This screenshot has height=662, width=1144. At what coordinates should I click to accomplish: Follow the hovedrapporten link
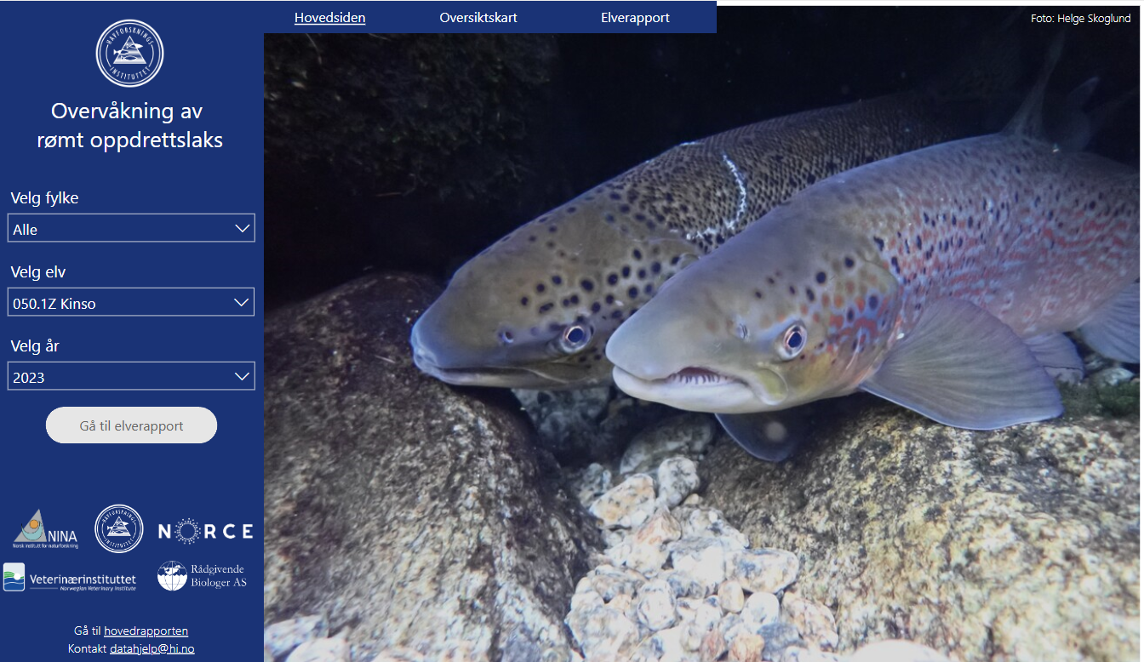[146, 631]
